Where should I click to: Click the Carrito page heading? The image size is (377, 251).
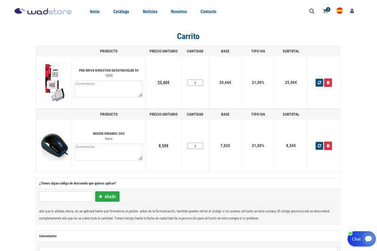click(188, 36)
